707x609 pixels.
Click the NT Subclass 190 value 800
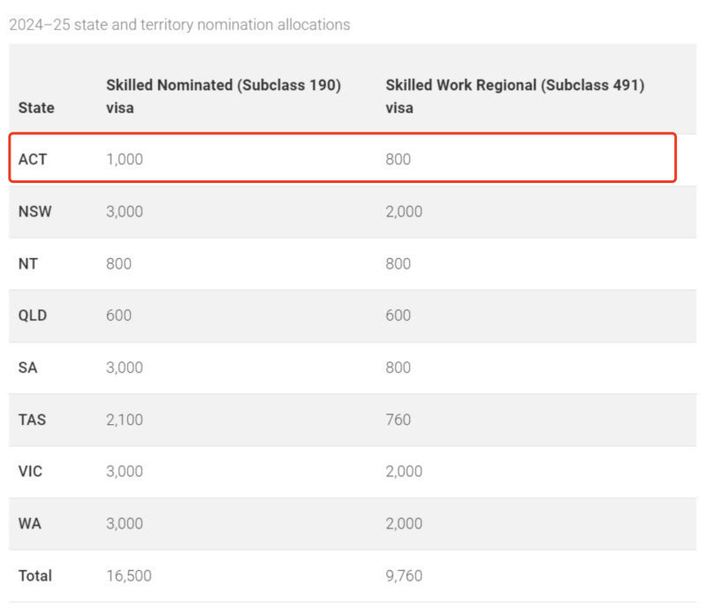point(118,264)
